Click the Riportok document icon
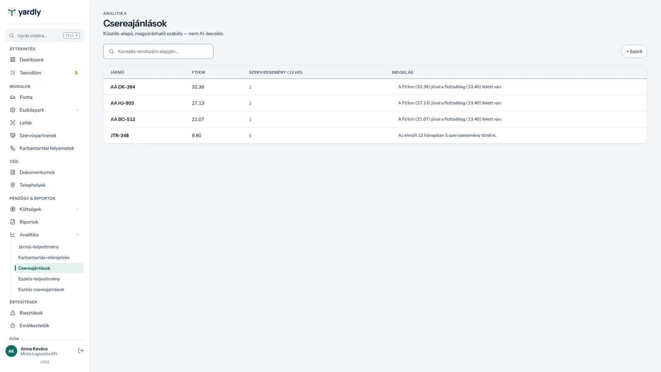This screenshot has width=661, height=372. click(x=13, y=222)
